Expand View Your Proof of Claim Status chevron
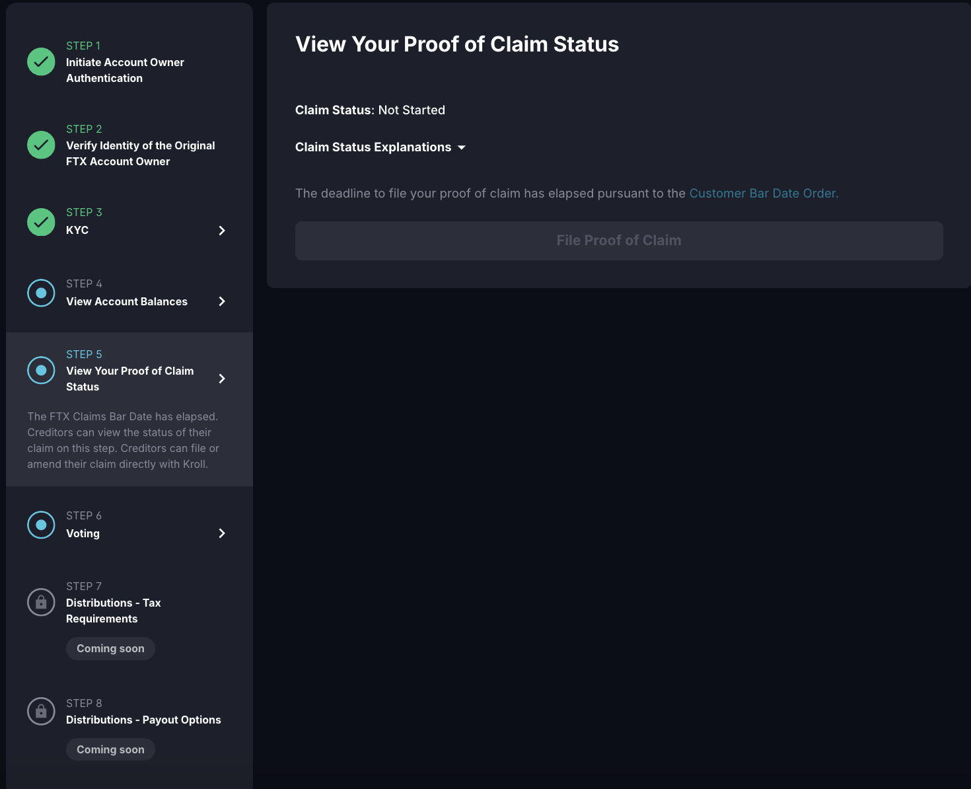Image resolution: width=971 pixels, height=789 pixels. click(x=222, y=378)
